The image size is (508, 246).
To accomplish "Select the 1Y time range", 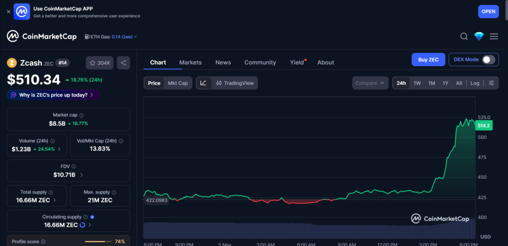I will tap(445, 83).
